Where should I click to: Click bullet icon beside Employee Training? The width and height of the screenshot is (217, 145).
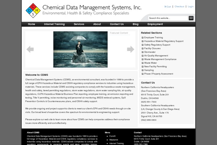142,38
